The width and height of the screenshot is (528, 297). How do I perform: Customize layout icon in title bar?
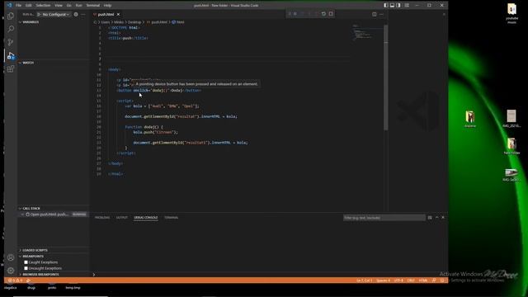pyautogui.click(x=407, y=6)
